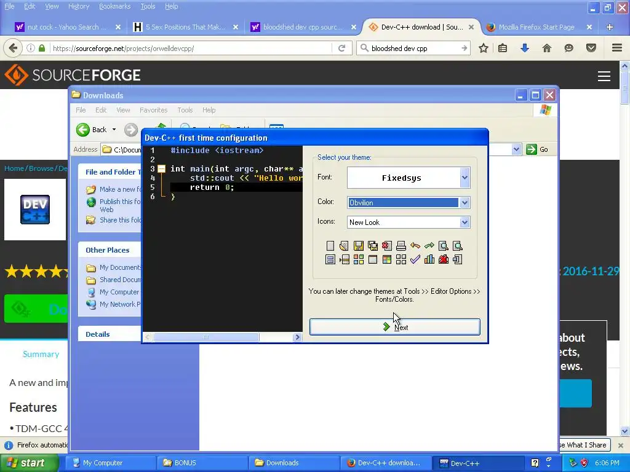
Task: Open Firefox main hamburger menu
Action: (x=617, y=48)
